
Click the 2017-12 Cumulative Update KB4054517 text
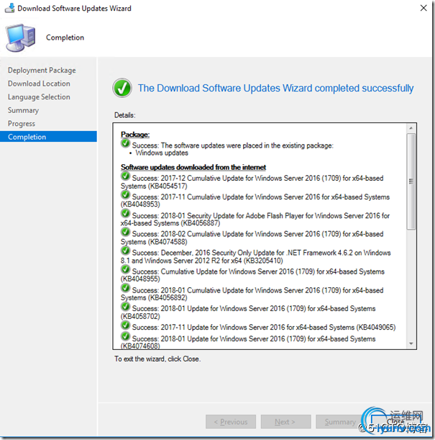pyautogui.click(x=252, y=182)
